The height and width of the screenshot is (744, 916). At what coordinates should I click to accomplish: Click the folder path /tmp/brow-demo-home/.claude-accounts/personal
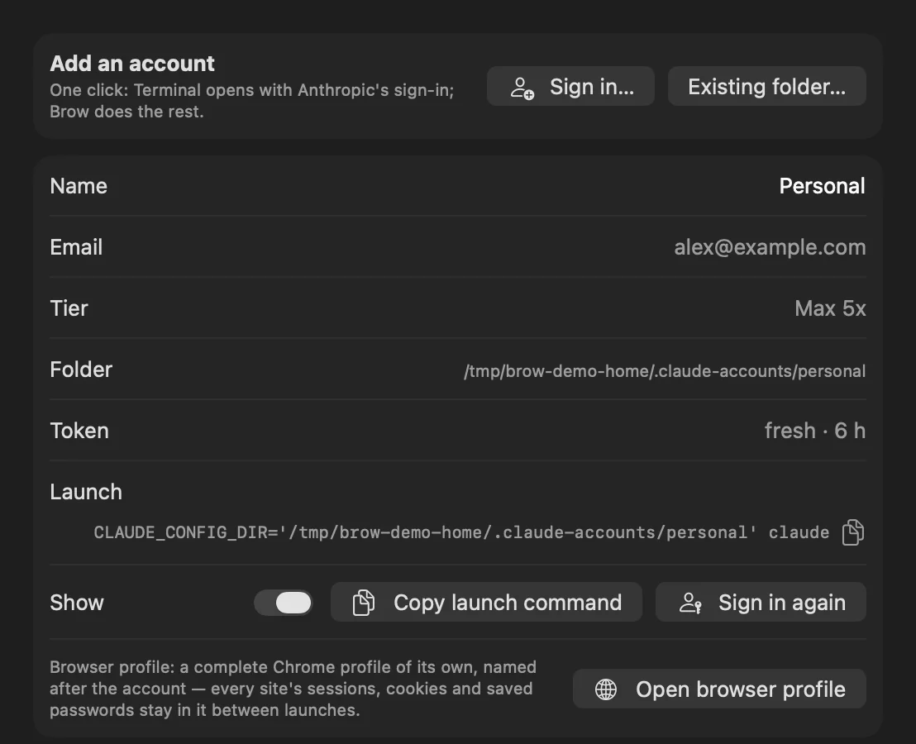(664, 371)
